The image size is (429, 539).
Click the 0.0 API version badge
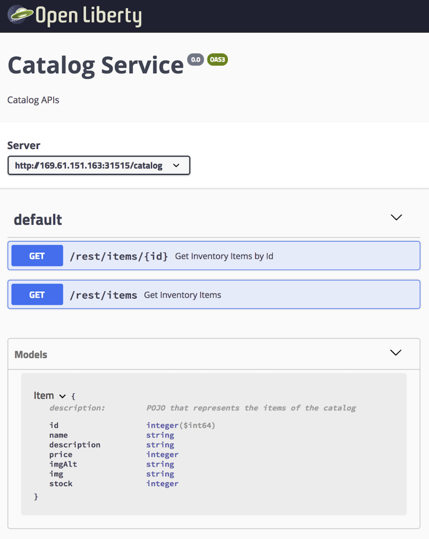tap(196, 60)
